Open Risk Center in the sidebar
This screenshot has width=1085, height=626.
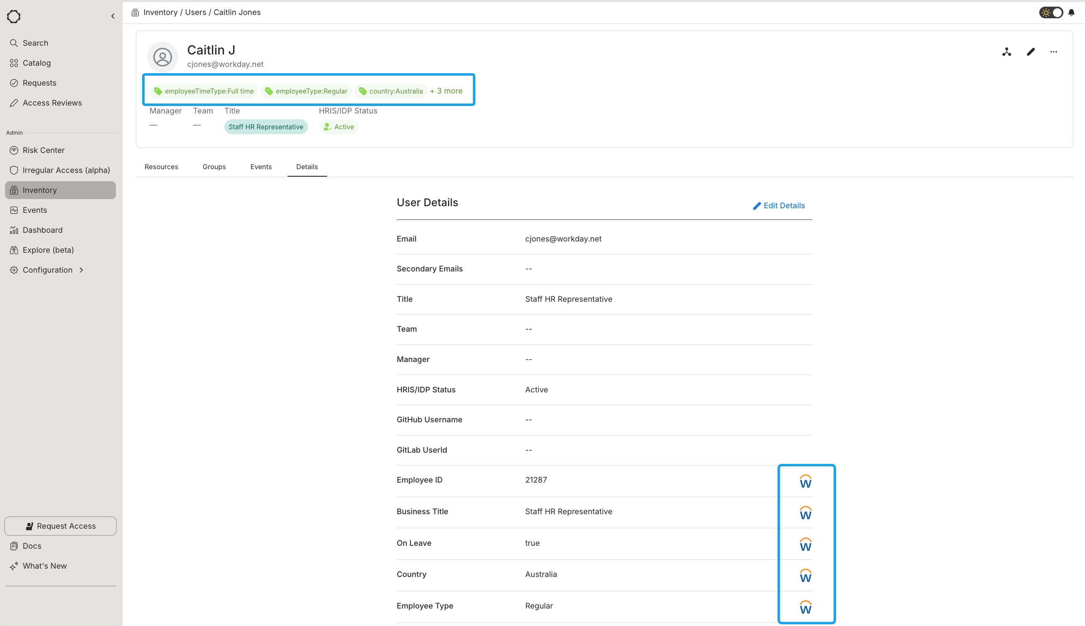click(x=43, y=150)
